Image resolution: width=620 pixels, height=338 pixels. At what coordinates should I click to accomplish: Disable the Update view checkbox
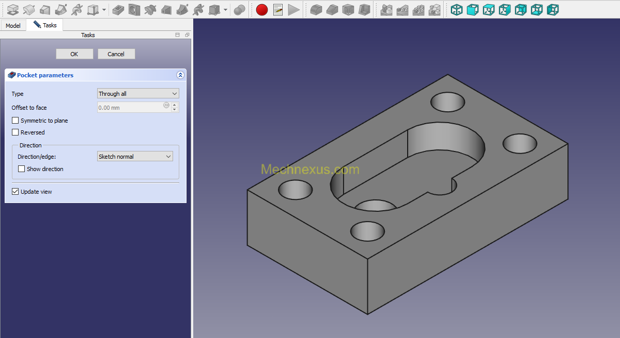point(15,192)
